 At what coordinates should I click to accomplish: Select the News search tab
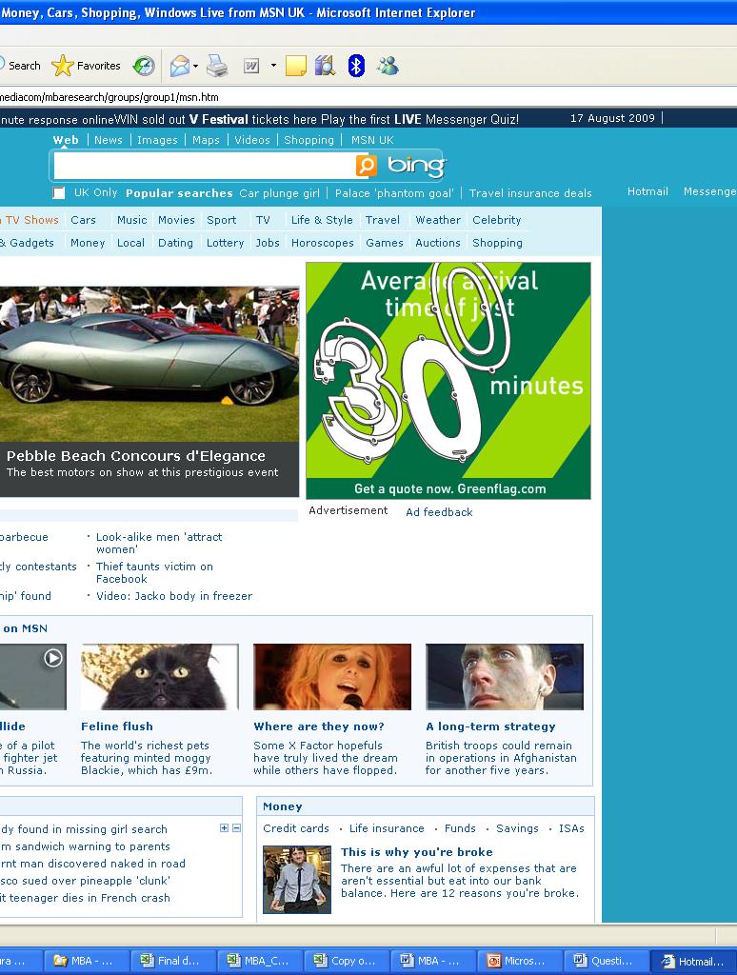(109, 140)
